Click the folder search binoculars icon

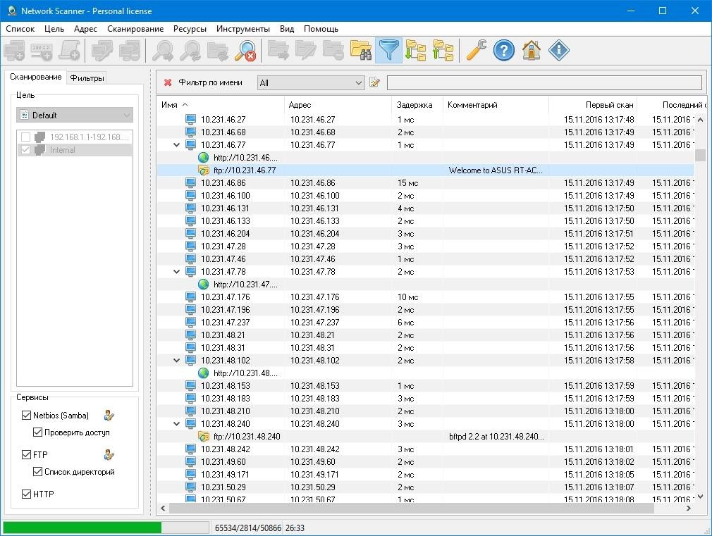tap(362, 51)
